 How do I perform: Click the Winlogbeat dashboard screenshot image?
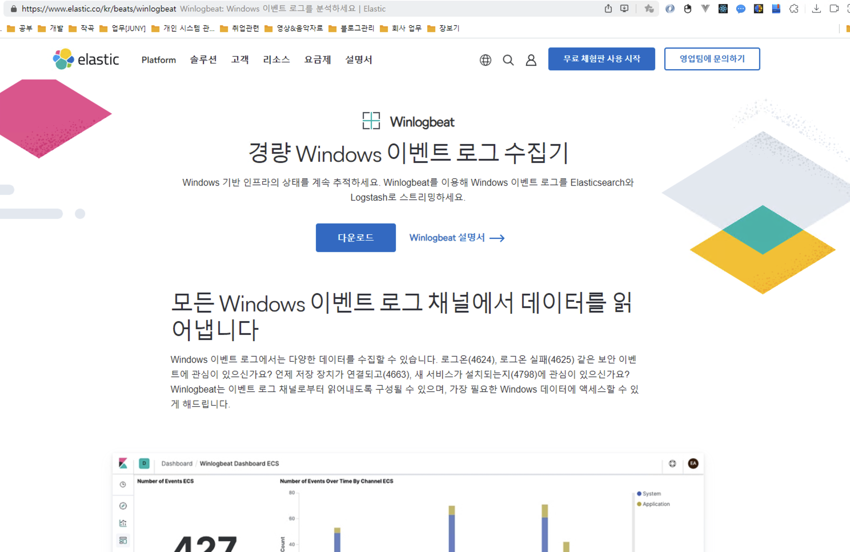click(x=408, y=503)
